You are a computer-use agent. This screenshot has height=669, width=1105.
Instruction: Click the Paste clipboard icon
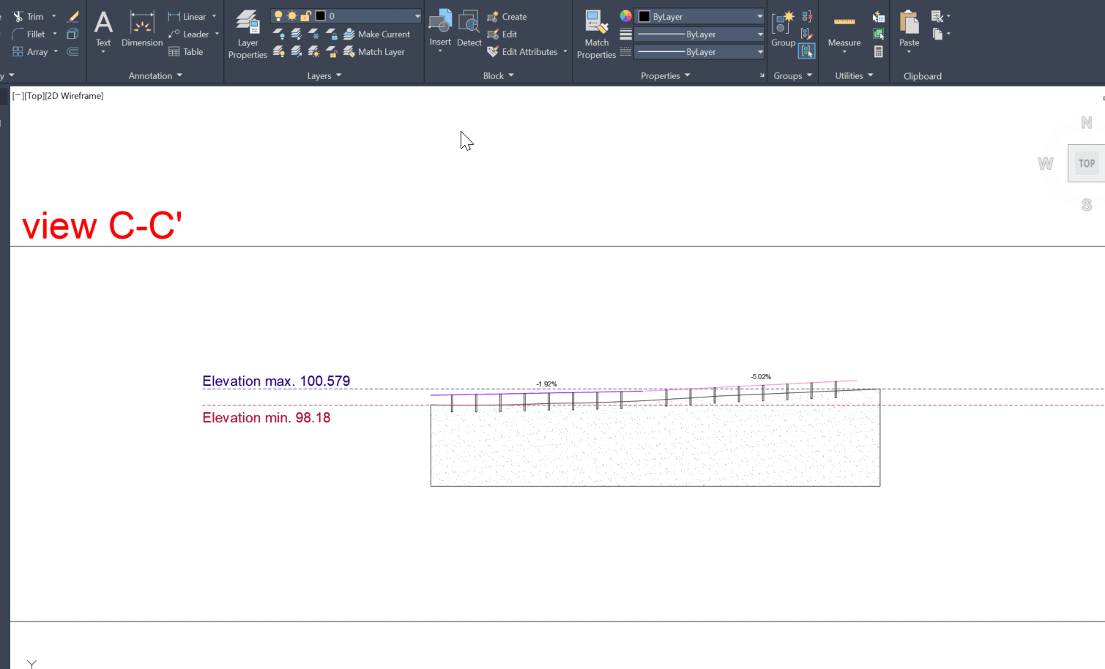click(909, 23)
